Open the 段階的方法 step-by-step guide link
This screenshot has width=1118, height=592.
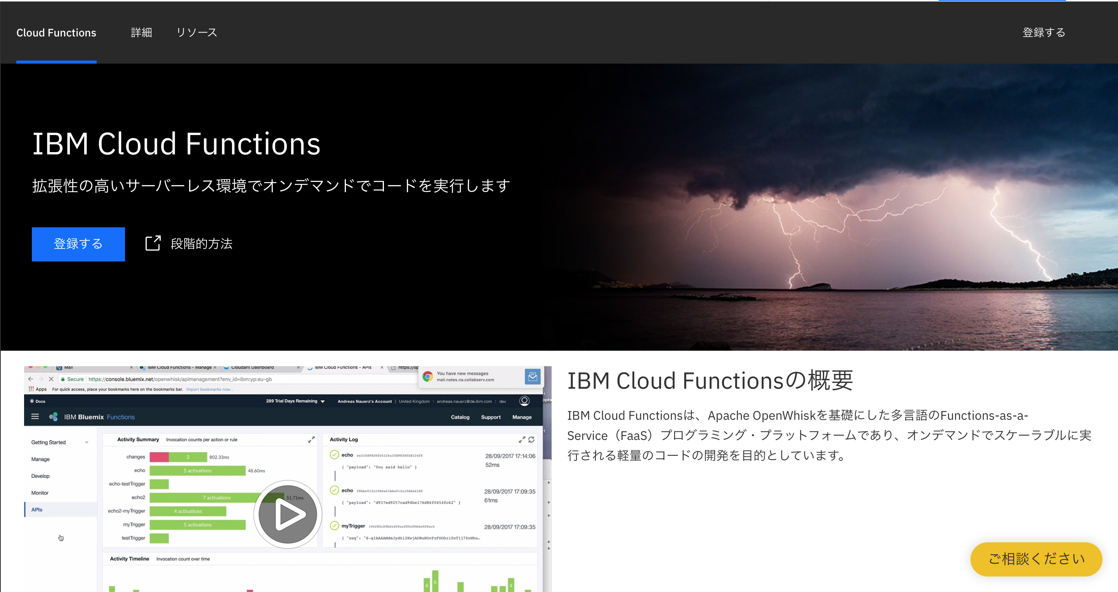point(201,244)
